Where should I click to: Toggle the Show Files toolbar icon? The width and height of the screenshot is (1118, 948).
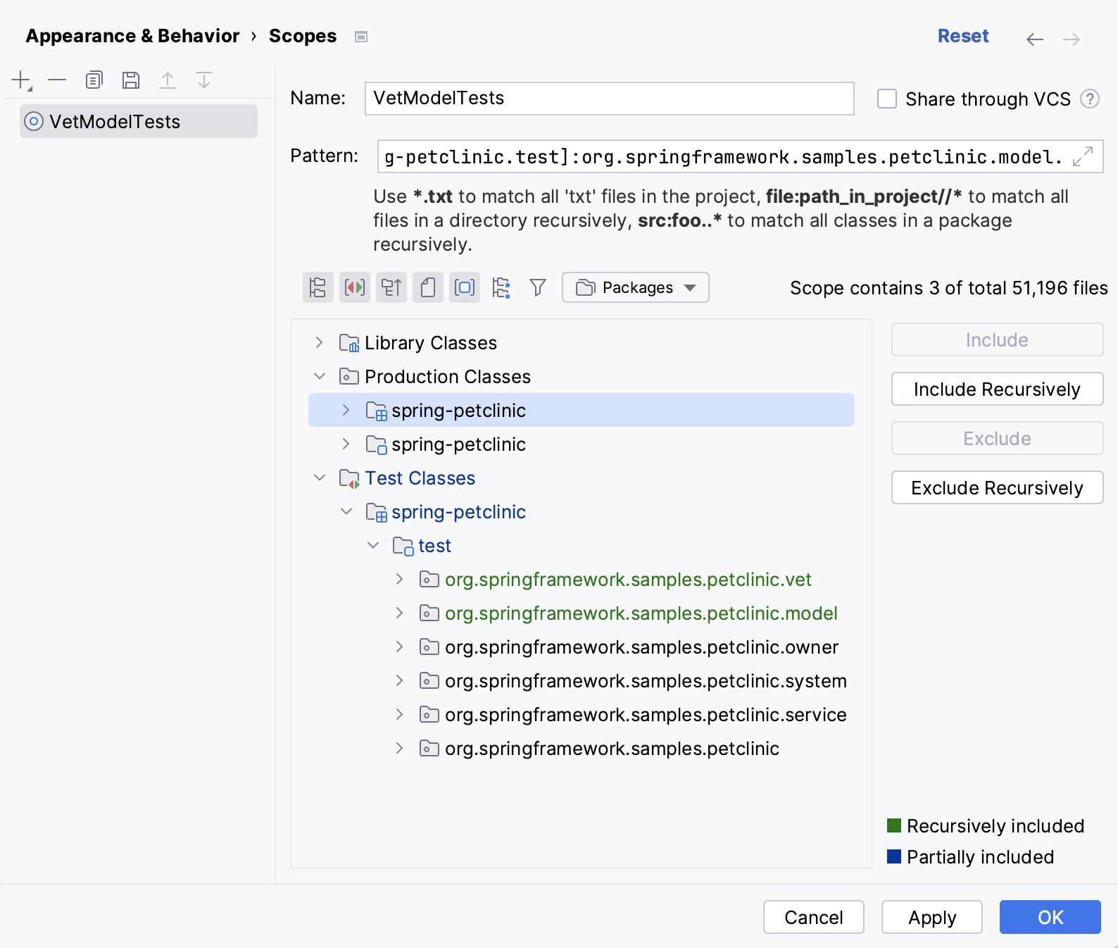tap(428, 287)
